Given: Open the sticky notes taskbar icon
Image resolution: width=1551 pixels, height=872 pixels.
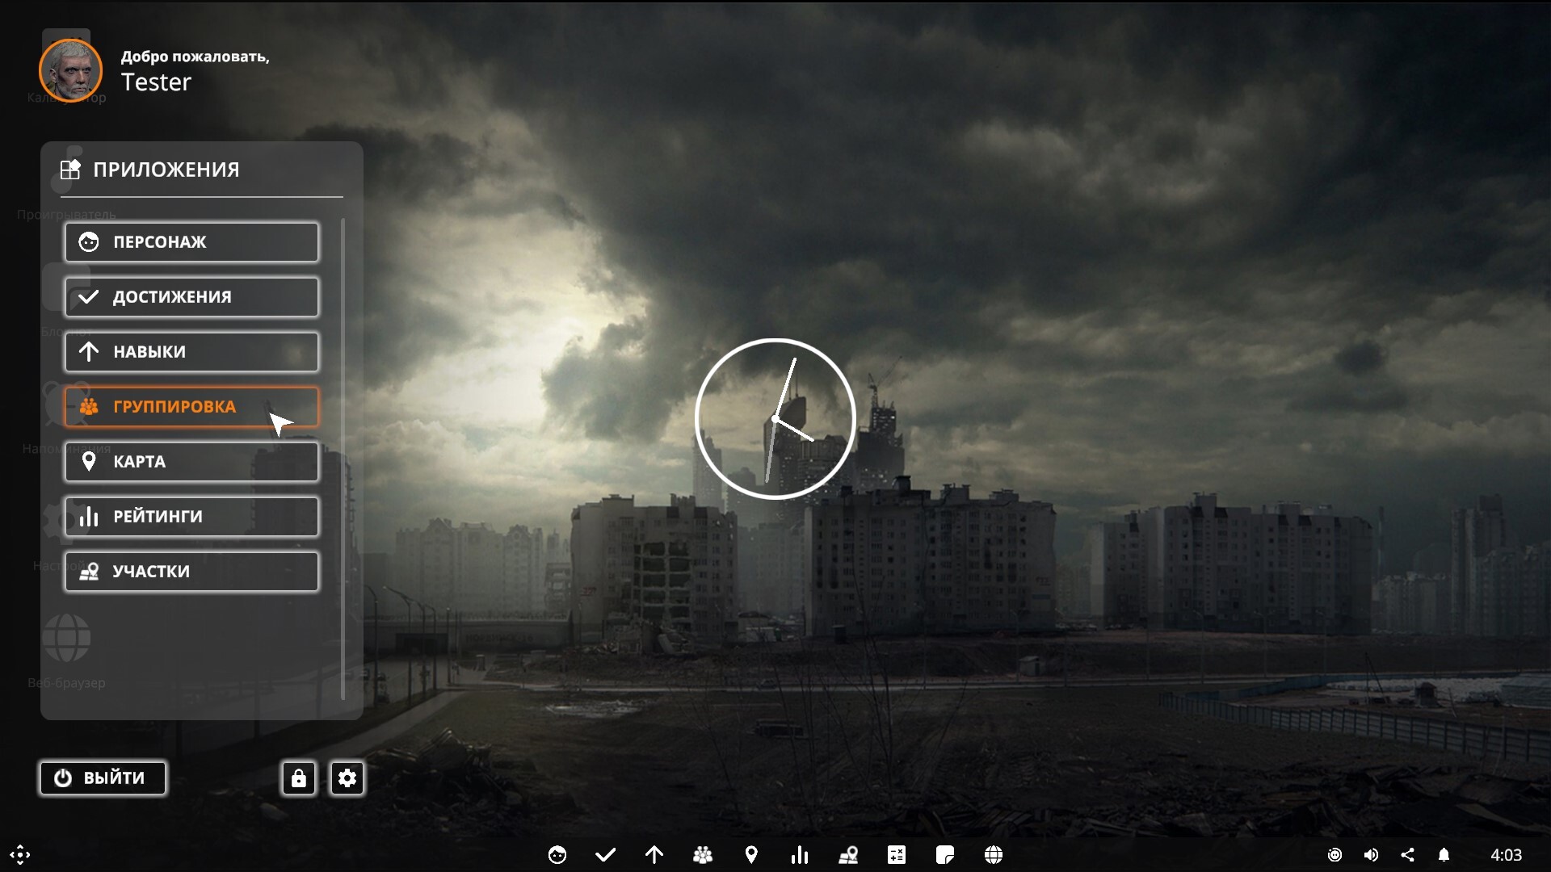Looking at the screenshot, I should click(945, 855).
